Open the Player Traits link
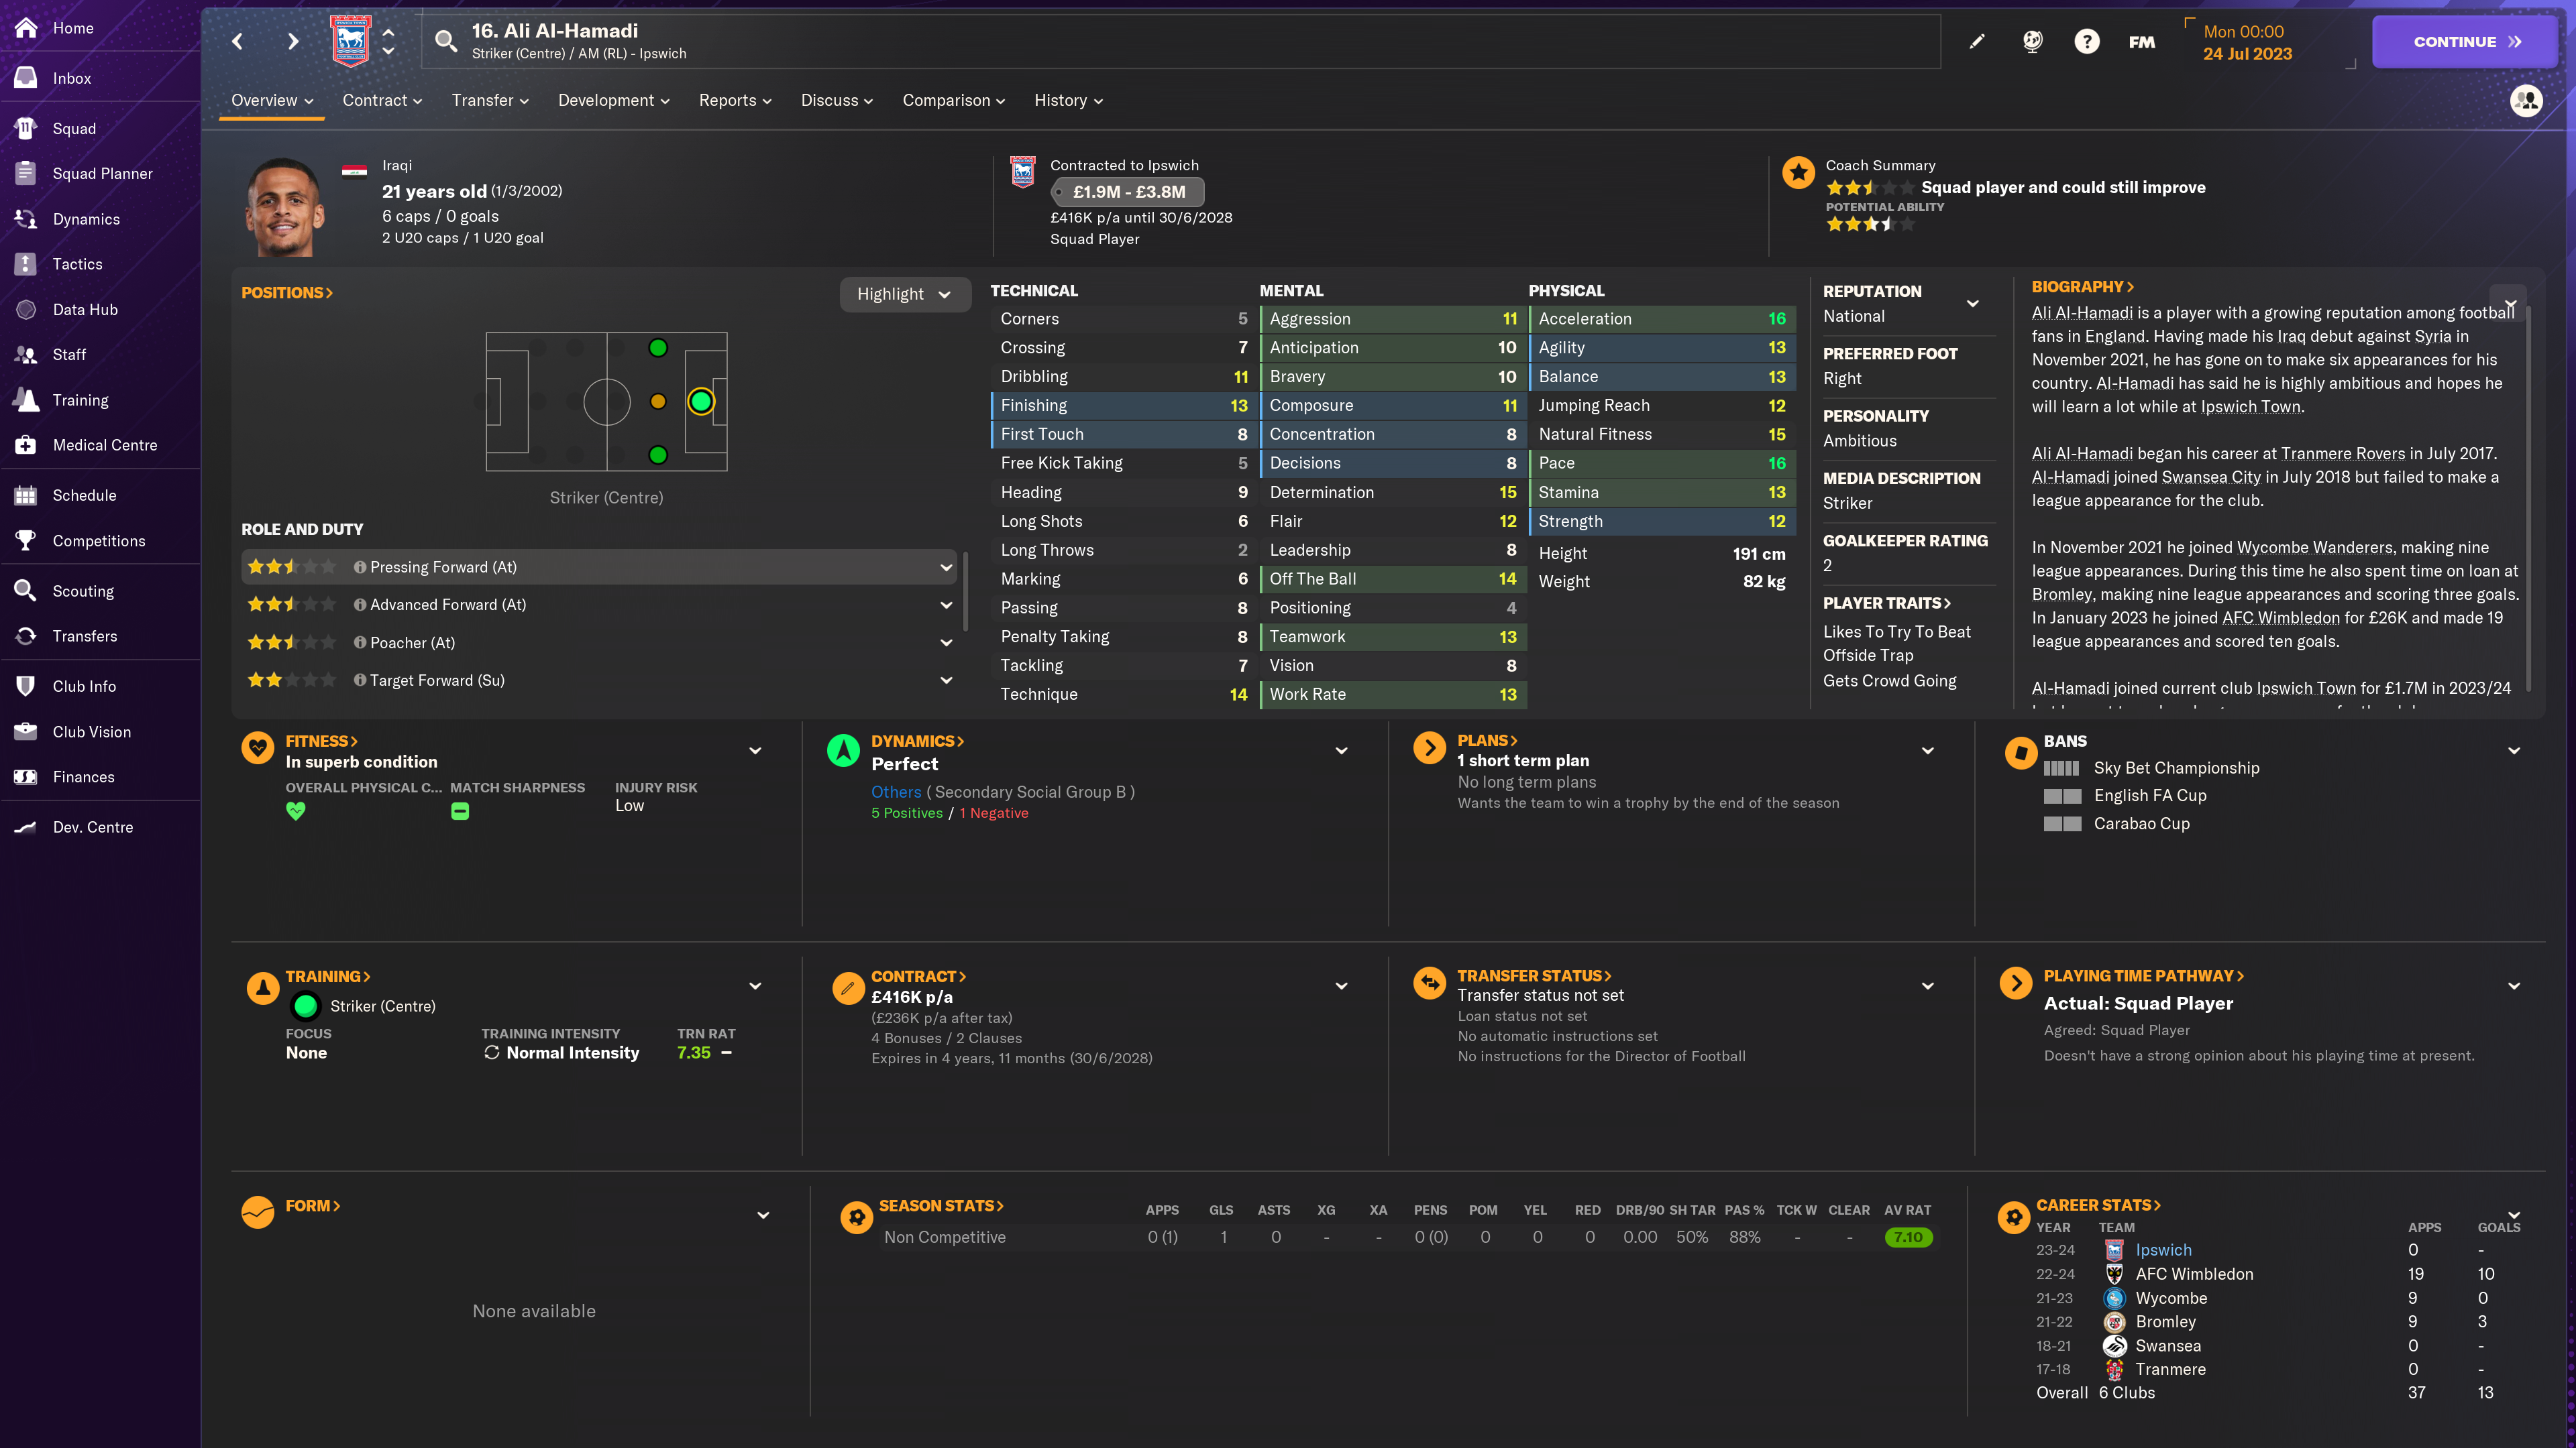The width and height of the screenshot is (2576, 1448). tap(1886, 603)
